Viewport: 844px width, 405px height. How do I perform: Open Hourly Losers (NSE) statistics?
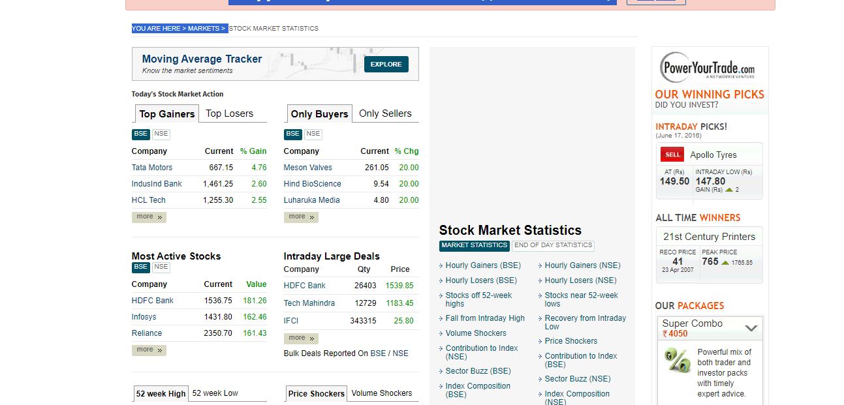(581, 280)
